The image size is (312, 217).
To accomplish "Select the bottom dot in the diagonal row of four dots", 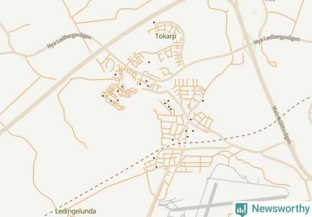I will (171, 109).
